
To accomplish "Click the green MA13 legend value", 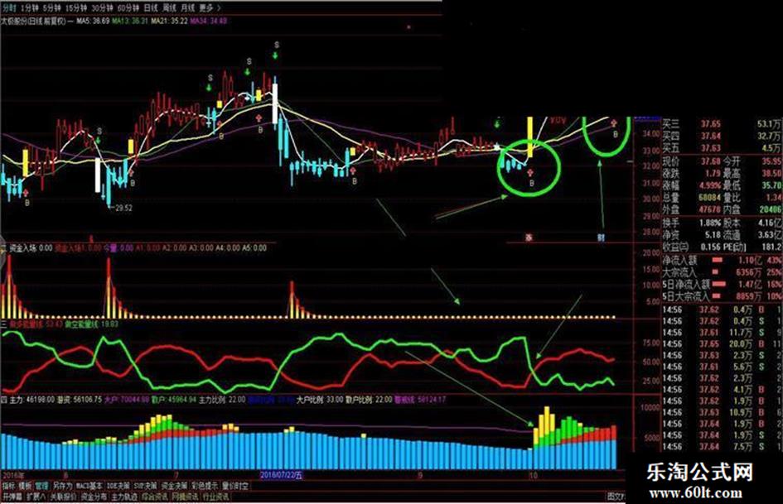I will (x=130, y=22).
